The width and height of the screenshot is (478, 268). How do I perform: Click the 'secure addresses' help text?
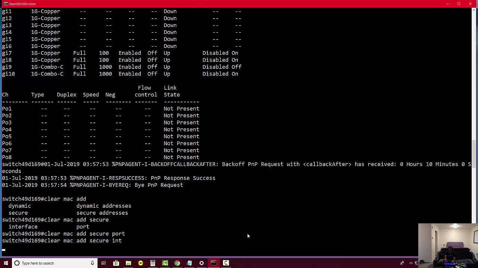102,213
